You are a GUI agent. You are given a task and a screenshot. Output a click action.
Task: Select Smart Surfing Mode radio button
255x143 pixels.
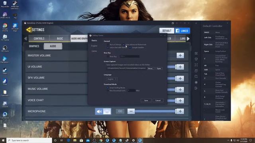(108, 88)
